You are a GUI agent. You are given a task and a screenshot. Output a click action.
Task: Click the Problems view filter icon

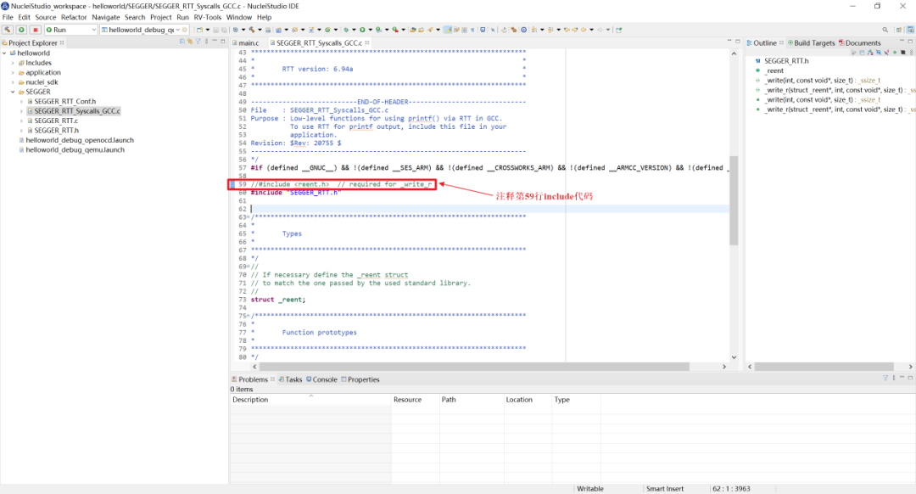(885, 379)
